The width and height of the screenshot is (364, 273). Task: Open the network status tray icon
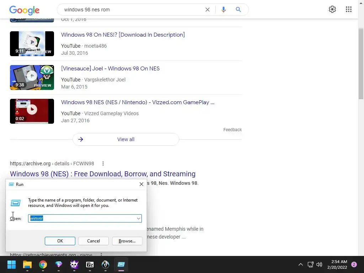[310, 264]
